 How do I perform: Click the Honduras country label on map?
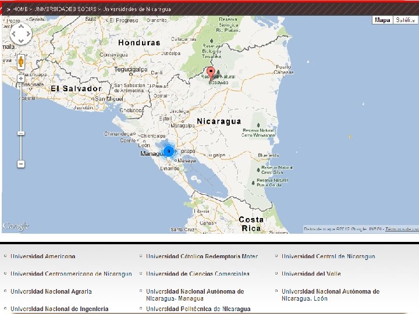coord(139,42)
